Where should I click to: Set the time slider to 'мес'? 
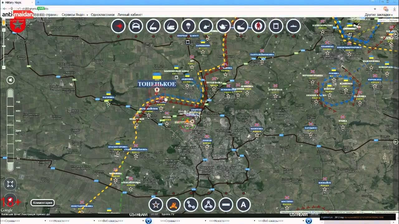pyautogui.click(x=18, y=110)
